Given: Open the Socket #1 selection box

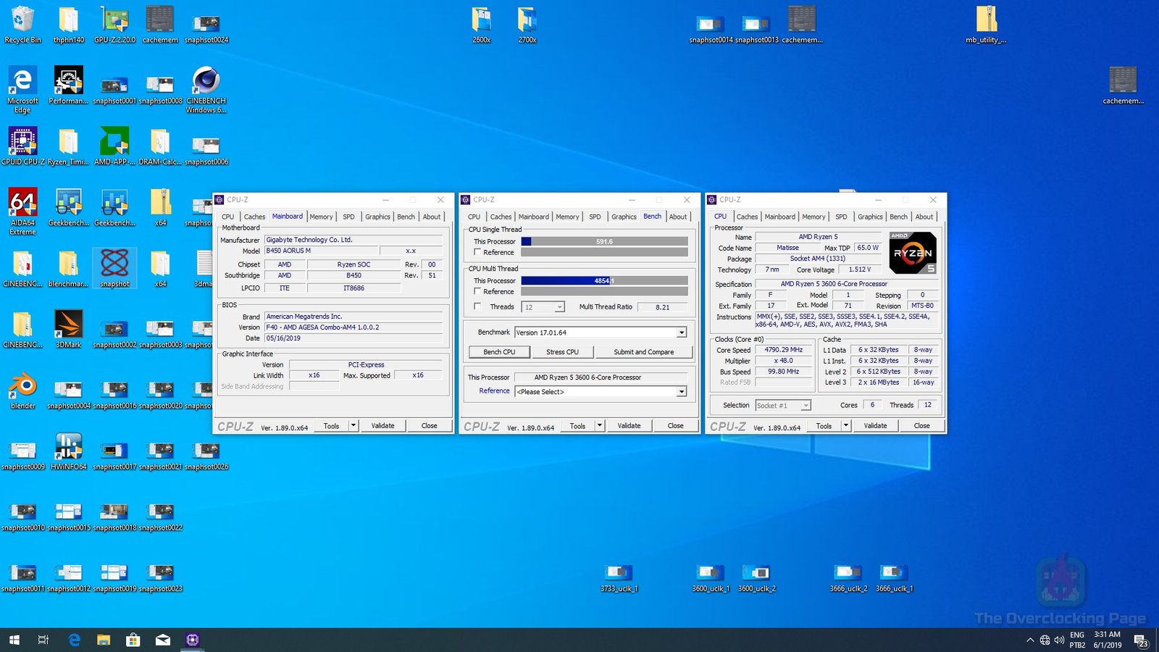Looking at the screenshot, I should (782, 405).
